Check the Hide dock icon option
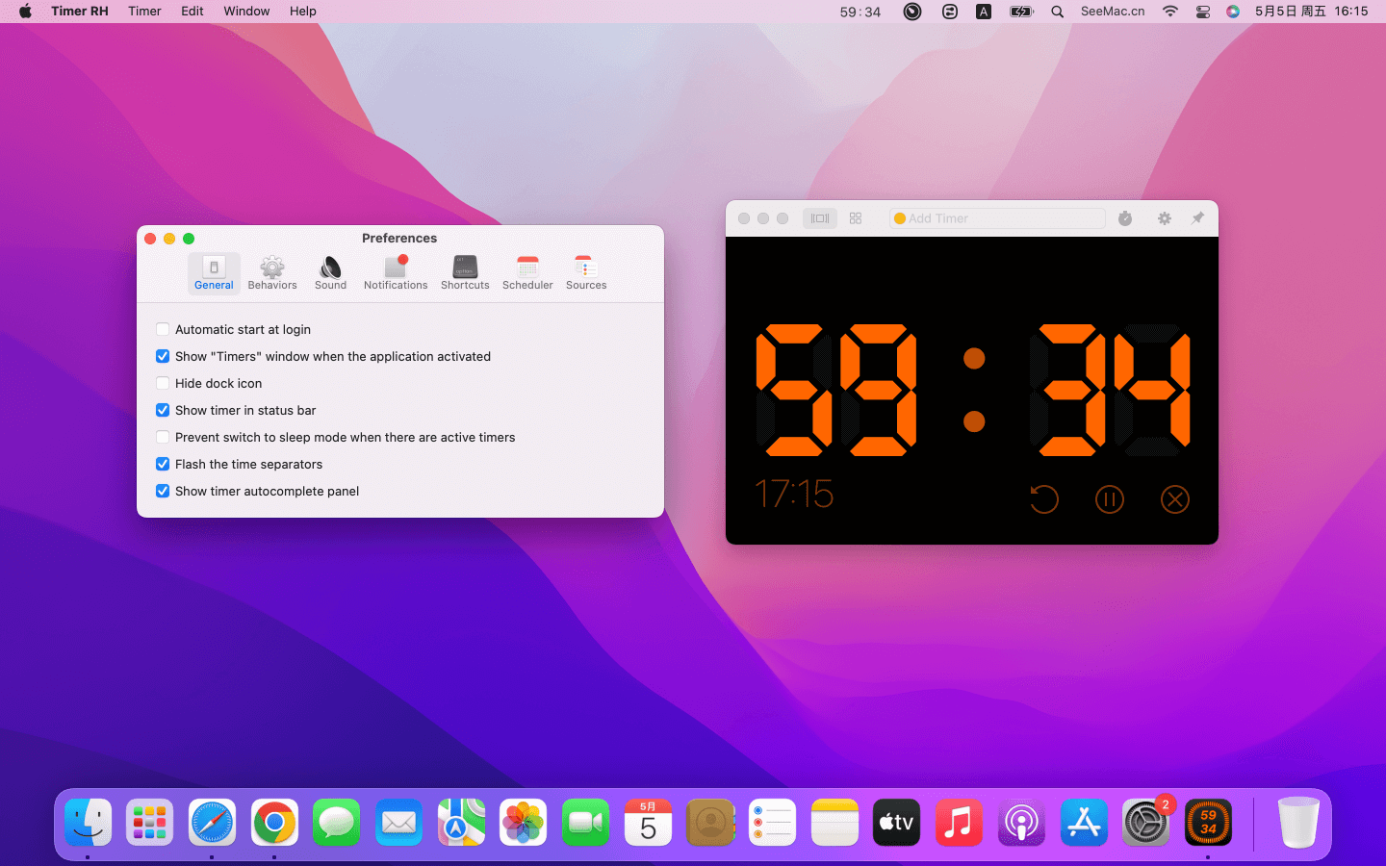 [163, 383]
